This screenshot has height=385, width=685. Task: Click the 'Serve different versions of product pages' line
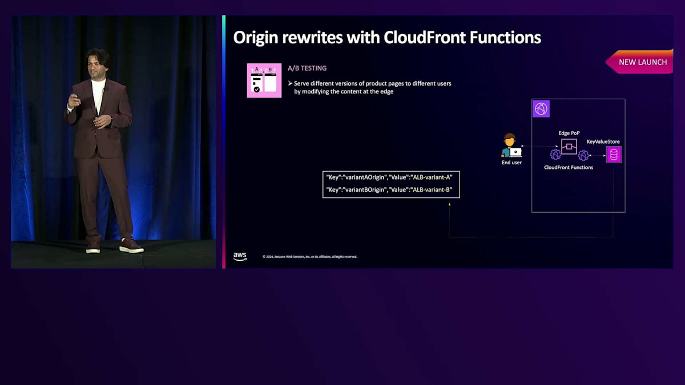[x=370, y=83]
